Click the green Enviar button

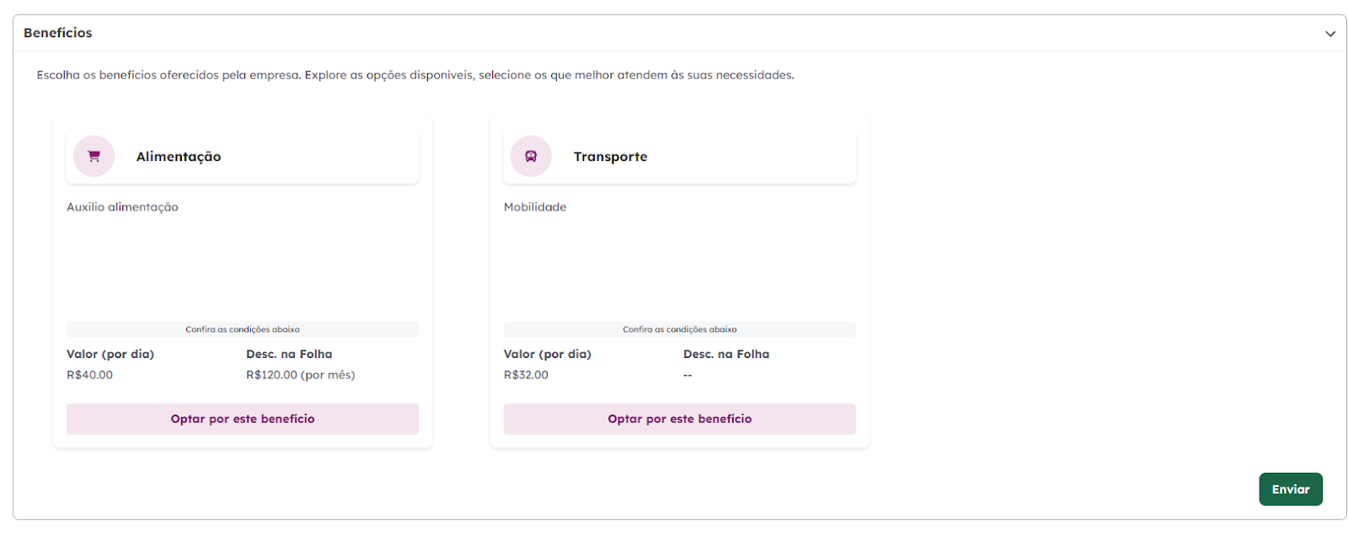pos(1291,490)
